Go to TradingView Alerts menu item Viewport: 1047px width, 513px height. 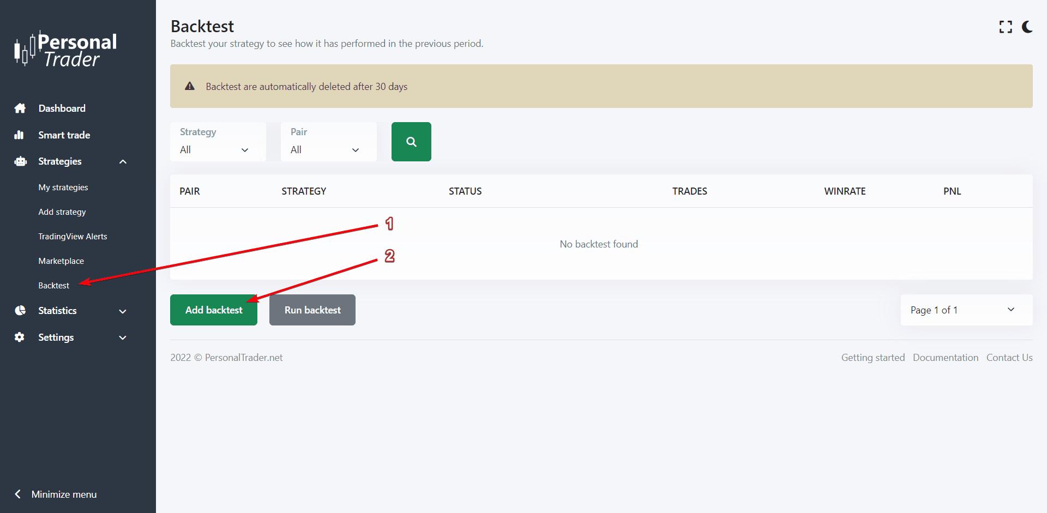[73, 237]
